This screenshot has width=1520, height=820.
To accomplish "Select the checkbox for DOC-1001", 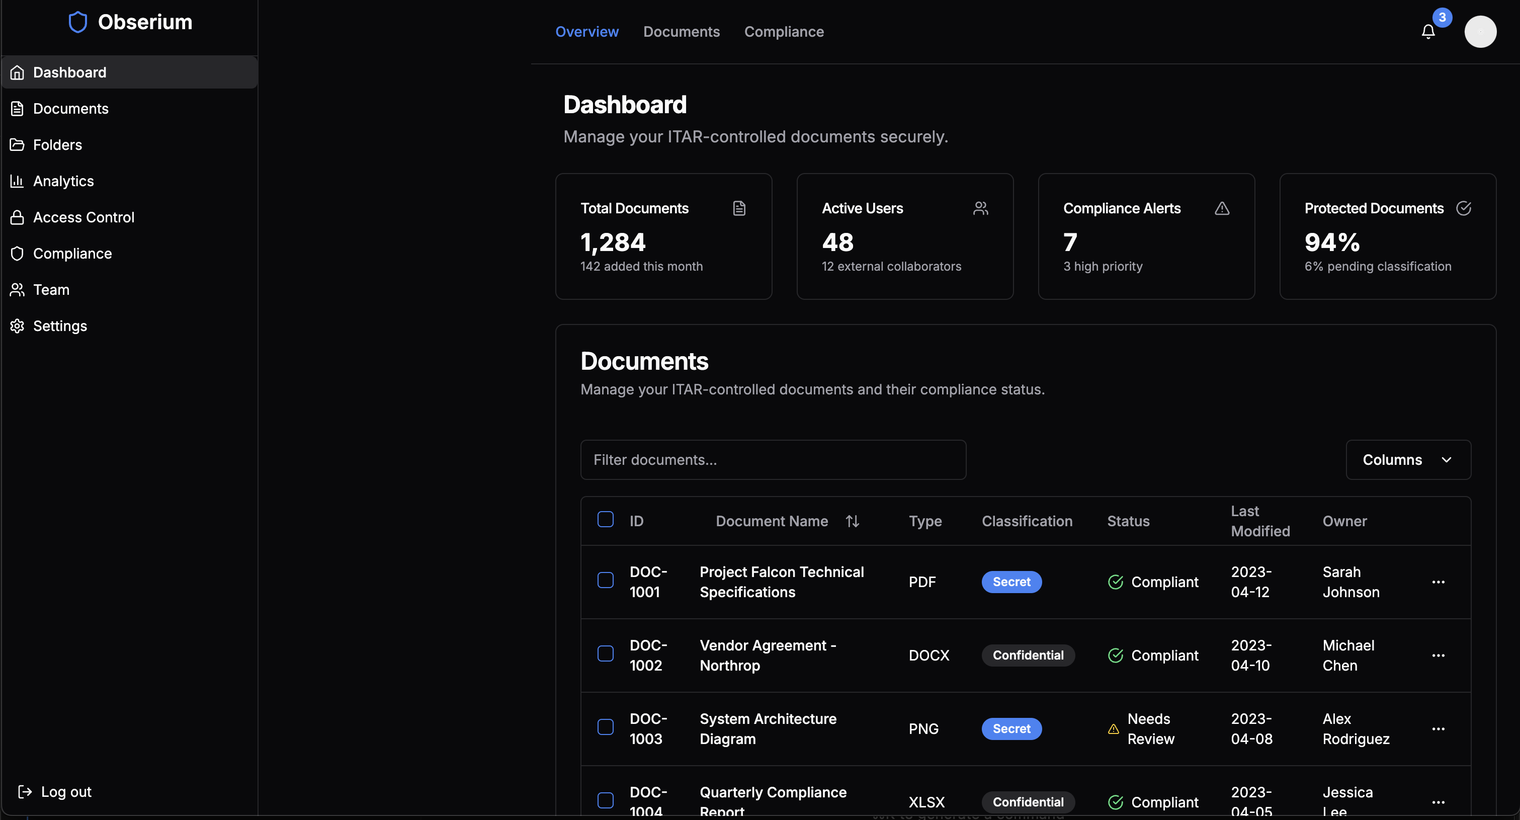I will [x=606, y=581].
